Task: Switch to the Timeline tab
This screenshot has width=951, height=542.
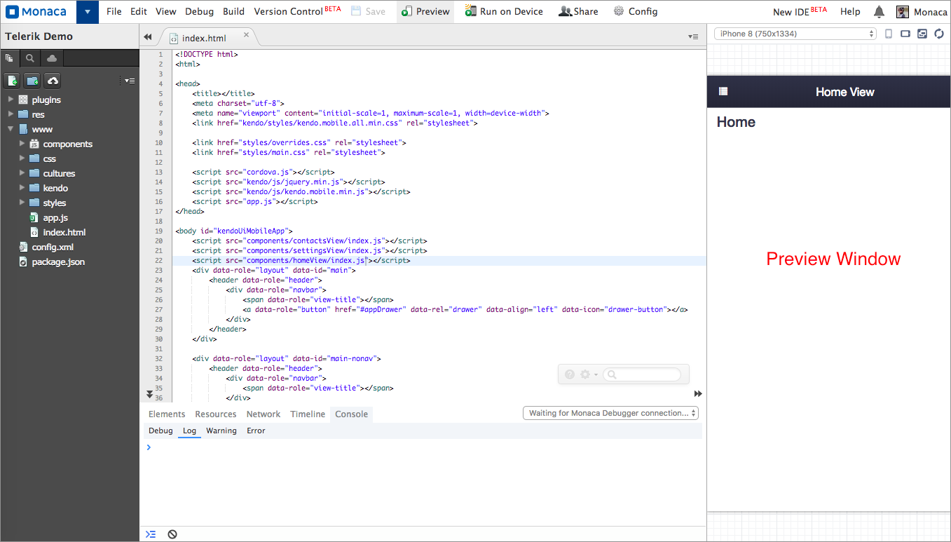Action: [x=308, y=414]
